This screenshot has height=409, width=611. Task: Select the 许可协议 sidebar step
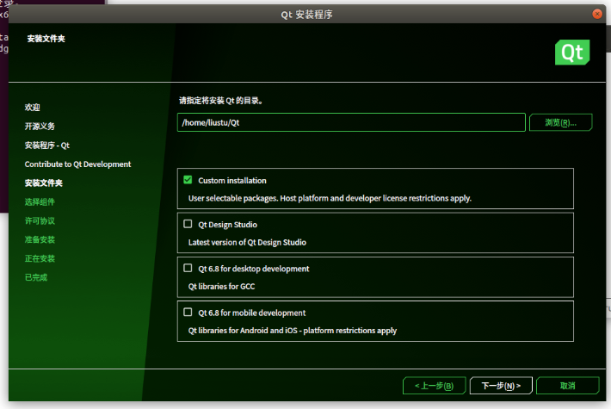tap(40, 221)
